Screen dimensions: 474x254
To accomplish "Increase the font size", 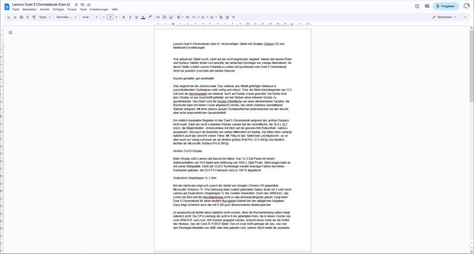I will pyautogui.click(x=117, y=17).
